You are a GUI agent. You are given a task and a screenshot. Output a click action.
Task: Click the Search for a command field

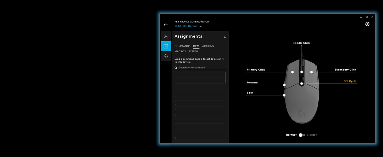coord(201,68)
